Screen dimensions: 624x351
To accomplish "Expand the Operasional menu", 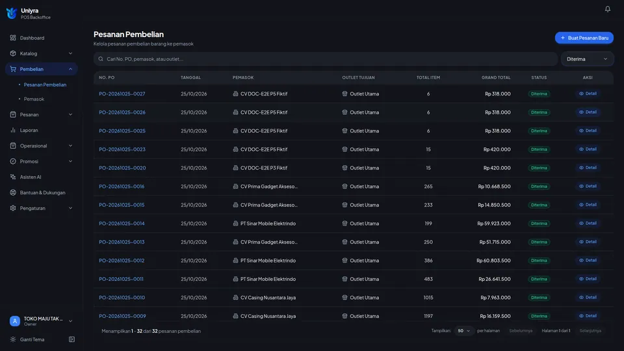I will [41, 146].
